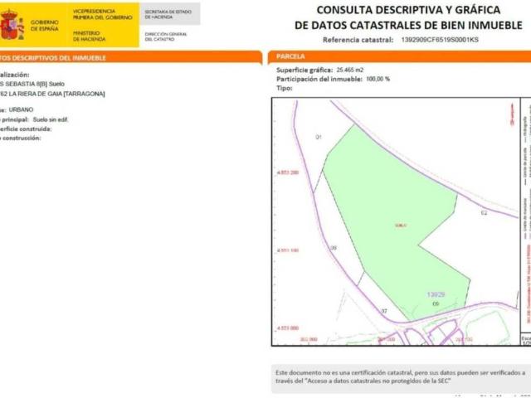
Task: Select the 'Suelo sin edif.' use value
Action: 51,119
